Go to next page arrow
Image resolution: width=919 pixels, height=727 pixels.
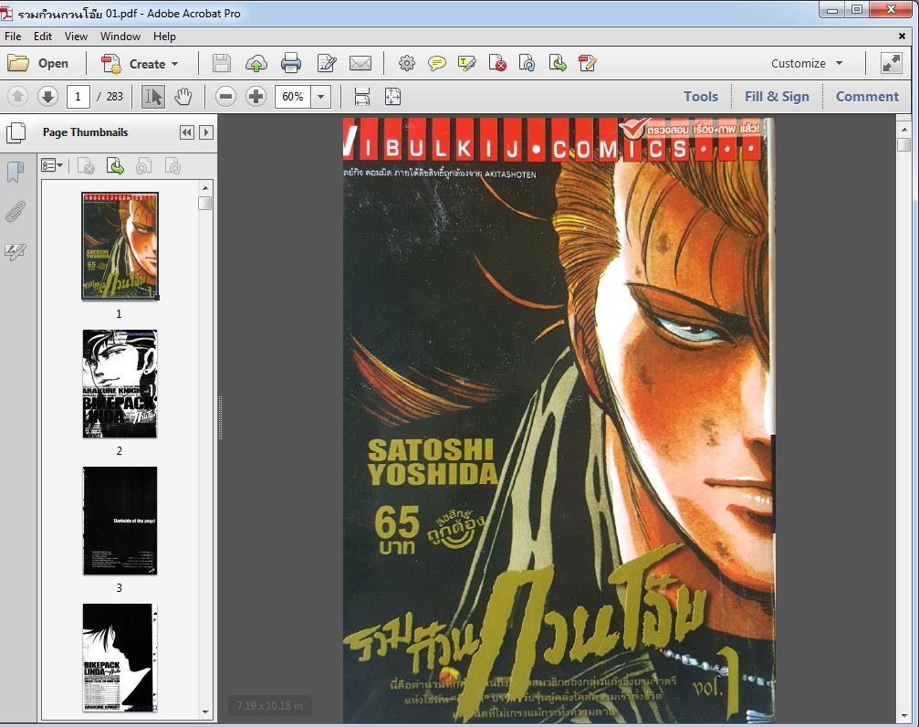point(47,96)
